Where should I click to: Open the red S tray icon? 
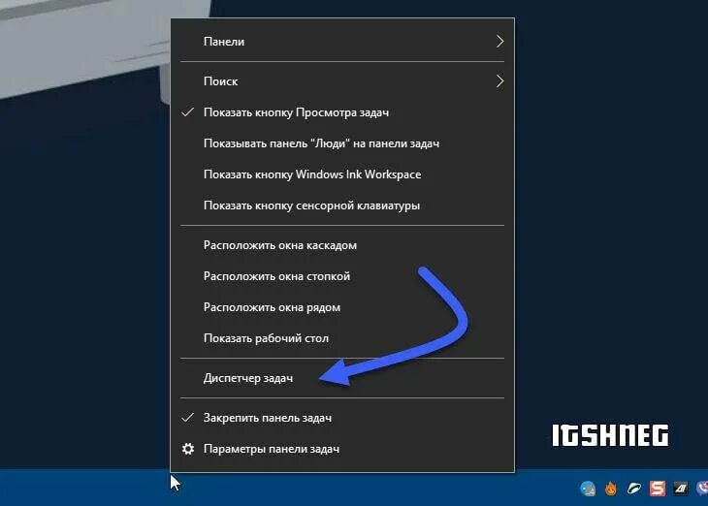pos(658,488)
